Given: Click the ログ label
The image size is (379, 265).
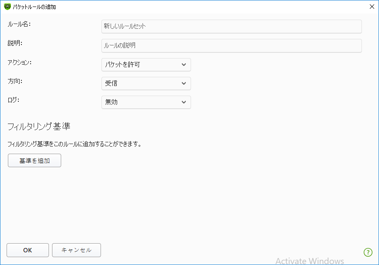Looking at the screenshot, I should coord(14,100).
